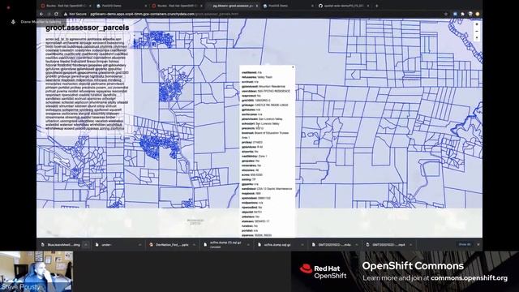Expand options for BlueJeansMeet .dmg download
Image resolution: width=519 pixels, height=292 pixels.
(x=86, y=245)
